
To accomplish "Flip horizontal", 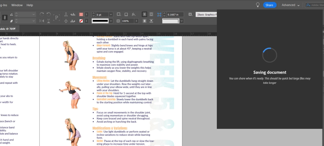I will tap(42, 21).
